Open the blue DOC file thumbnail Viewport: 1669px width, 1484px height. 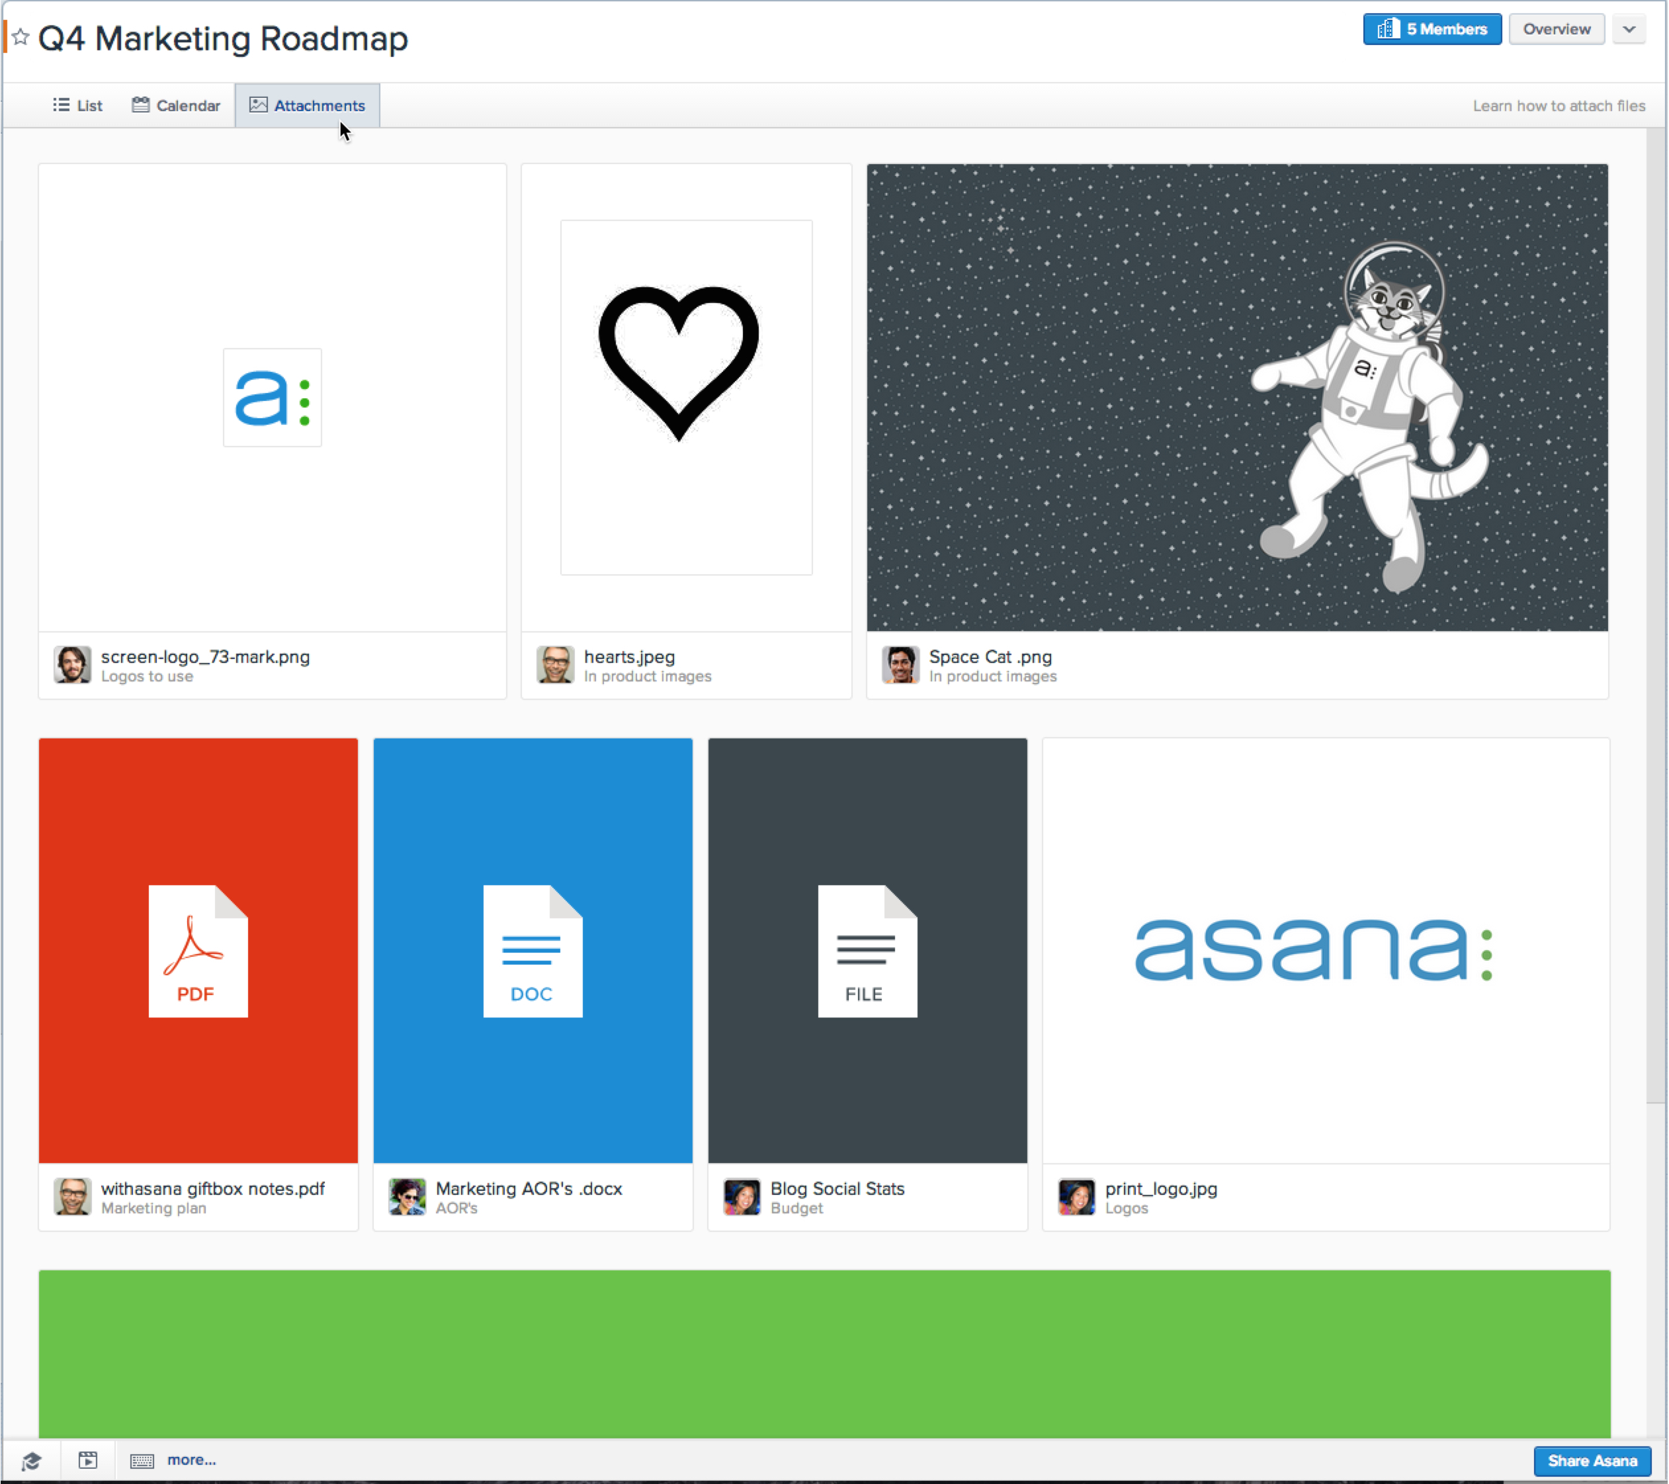[533, 950]
